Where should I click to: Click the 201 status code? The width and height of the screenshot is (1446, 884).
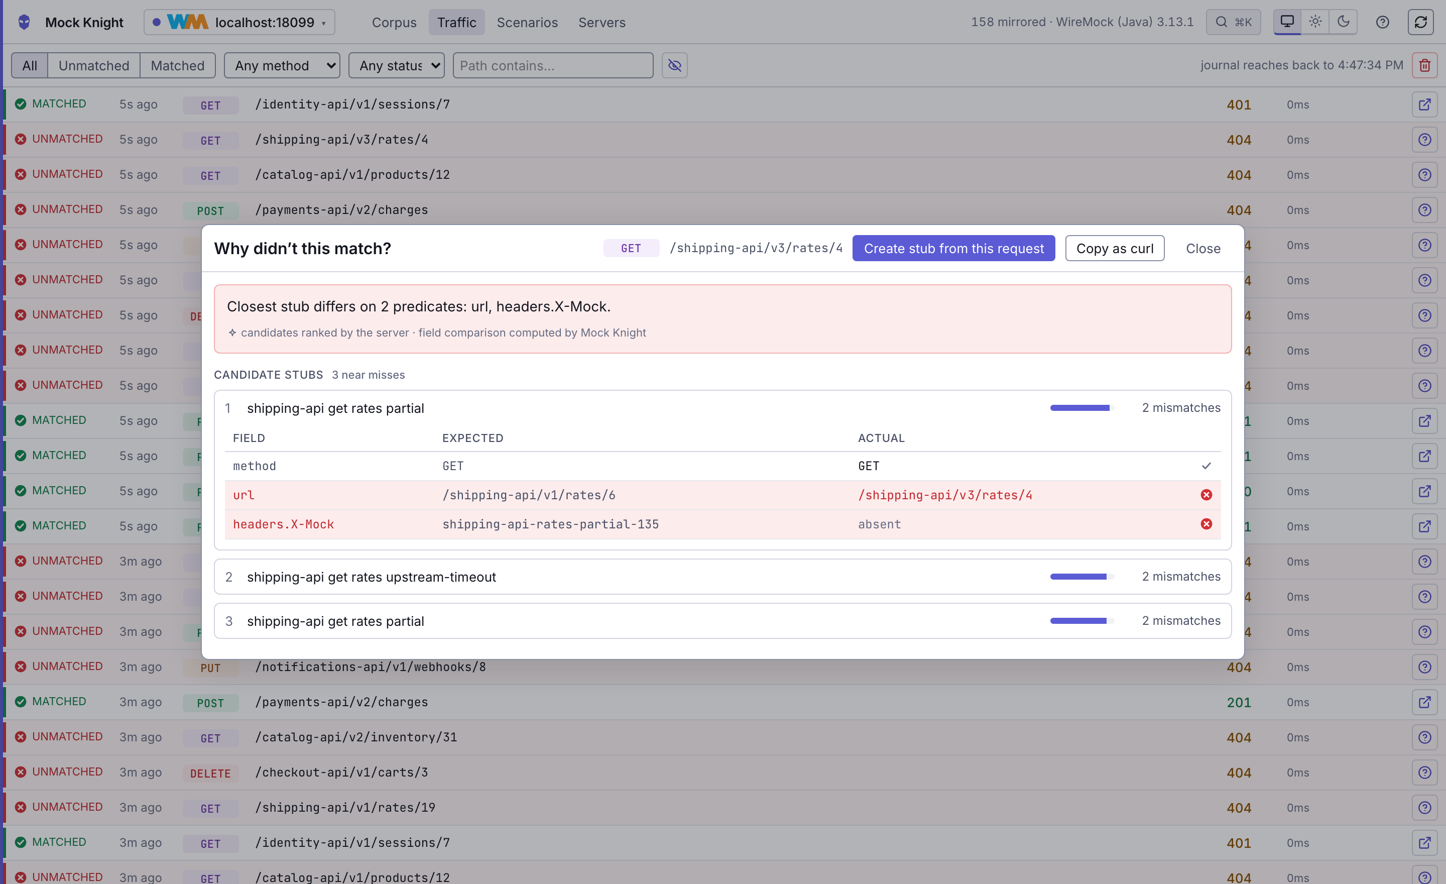pos(1238,703)
